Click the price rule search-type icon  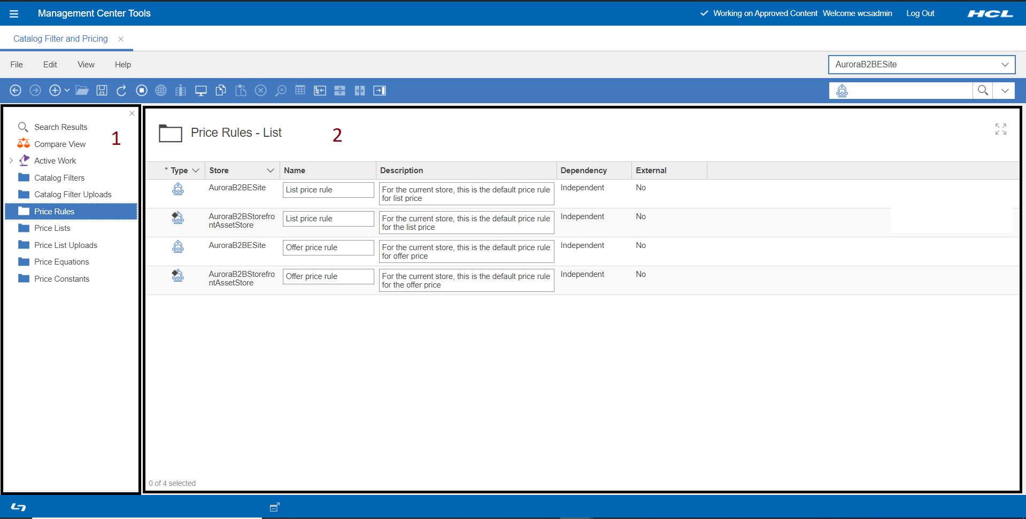coord(842,91)
